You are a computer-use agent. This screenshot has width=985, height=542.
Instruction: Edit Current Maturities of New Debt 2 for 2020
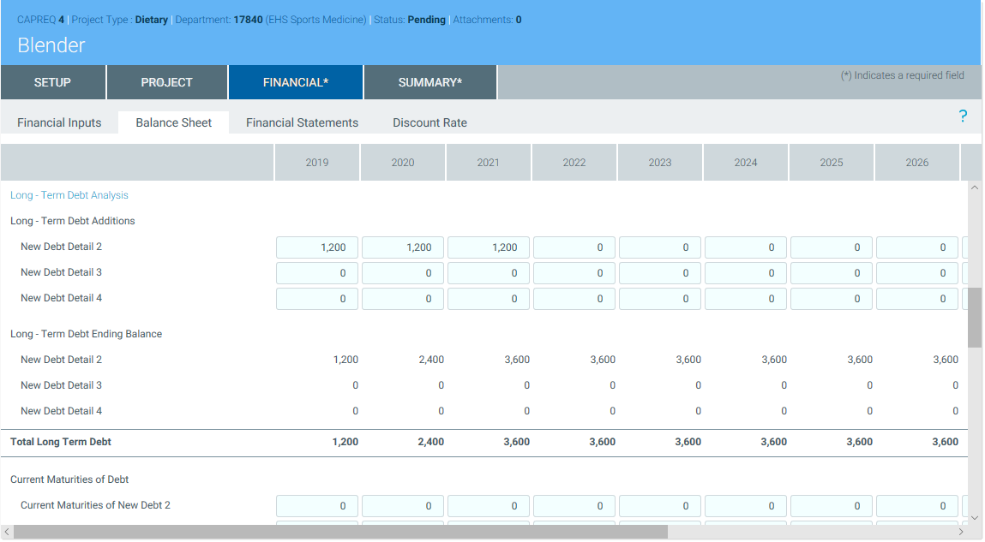point(403,506)
